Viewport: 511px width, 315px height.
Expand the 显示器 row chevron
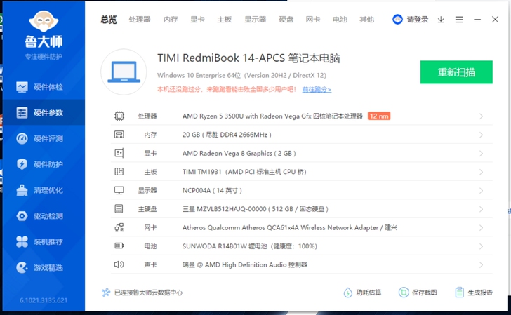(x=481, y=191)
